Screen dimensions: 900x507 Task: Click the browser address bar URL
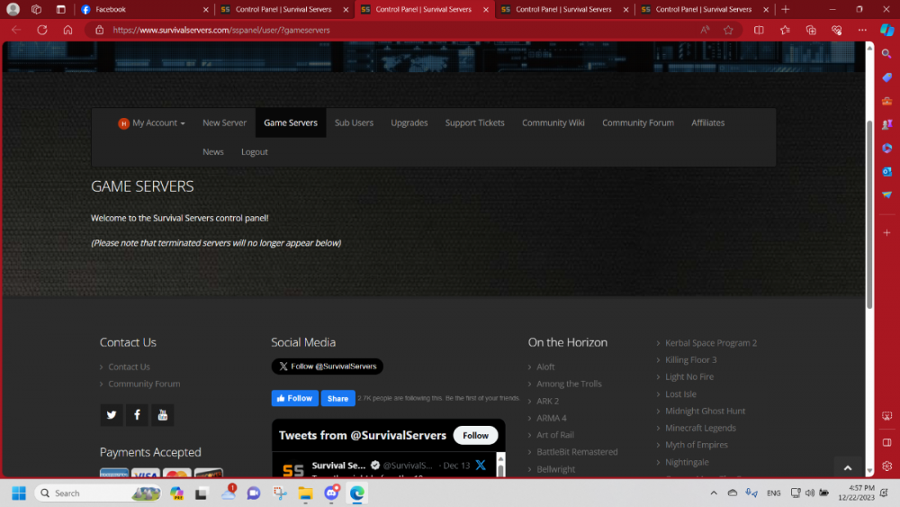pos(221,30)
